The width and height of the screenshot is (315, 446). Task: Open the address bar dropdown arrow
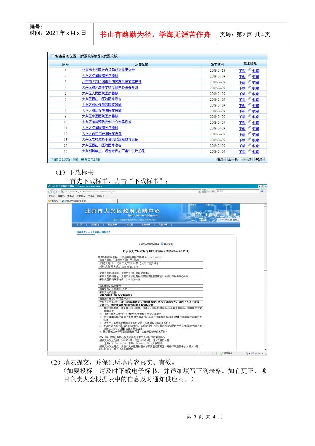200,191
